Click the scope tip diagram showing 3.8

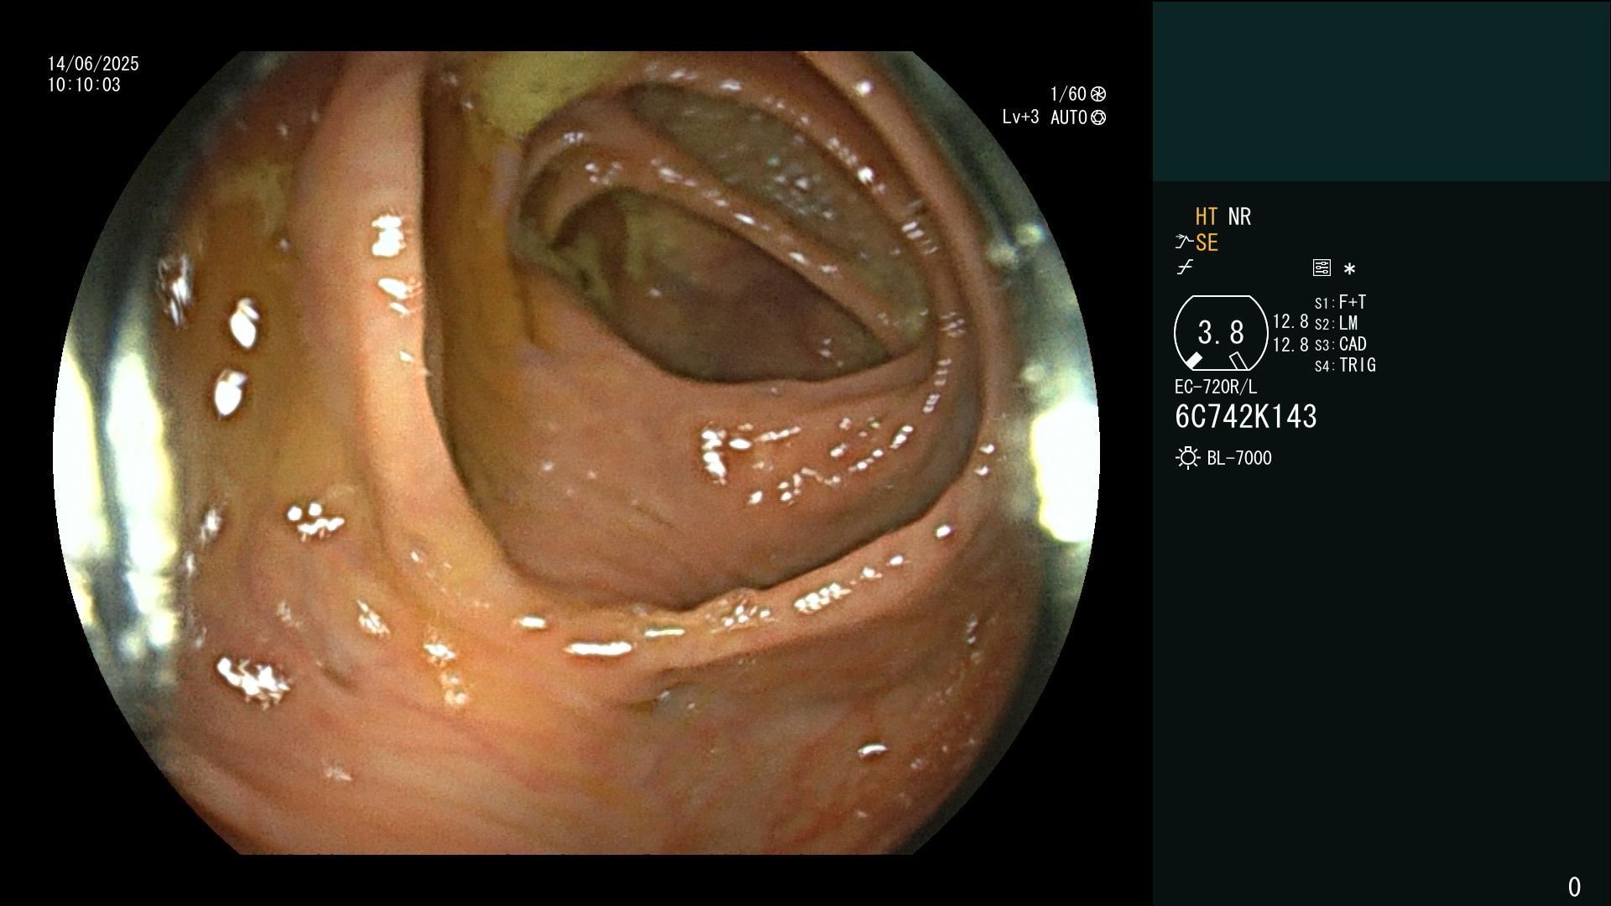[1221, 333]
